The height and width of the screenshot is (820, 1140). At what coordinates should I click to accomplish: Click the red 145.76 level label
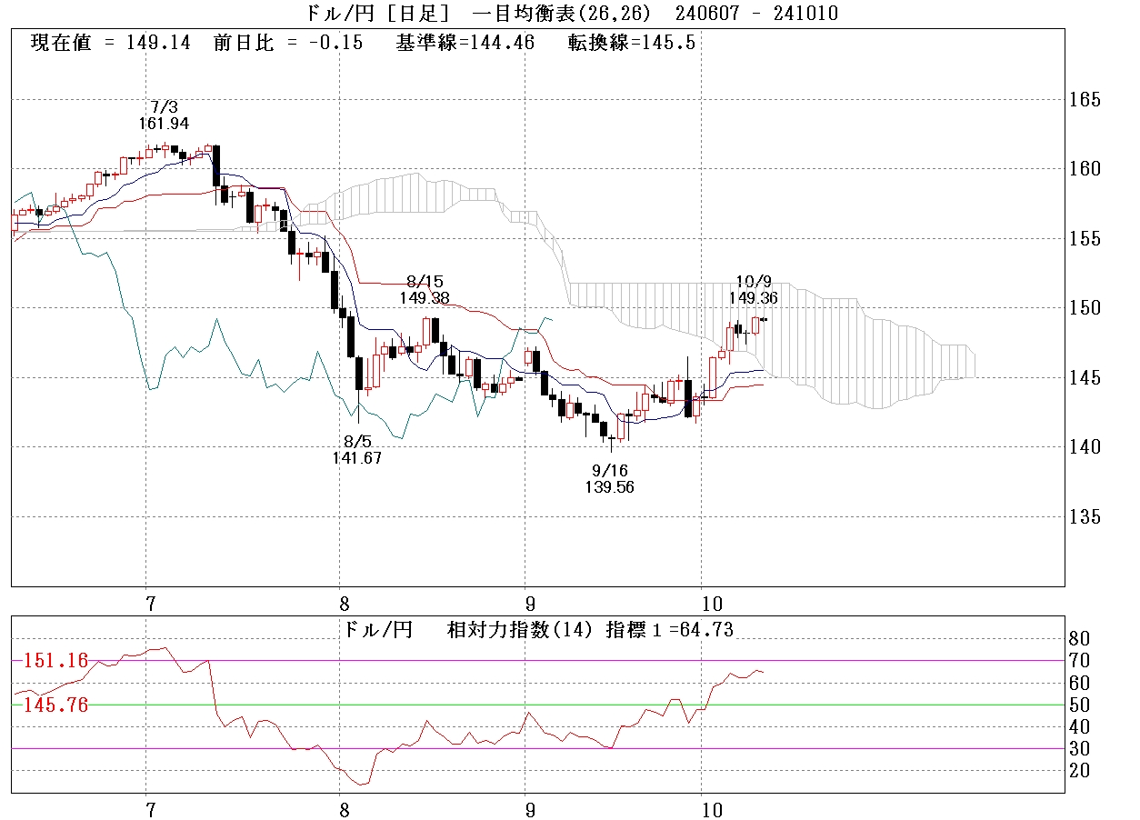pyautogui.click(x=55, y=705)
